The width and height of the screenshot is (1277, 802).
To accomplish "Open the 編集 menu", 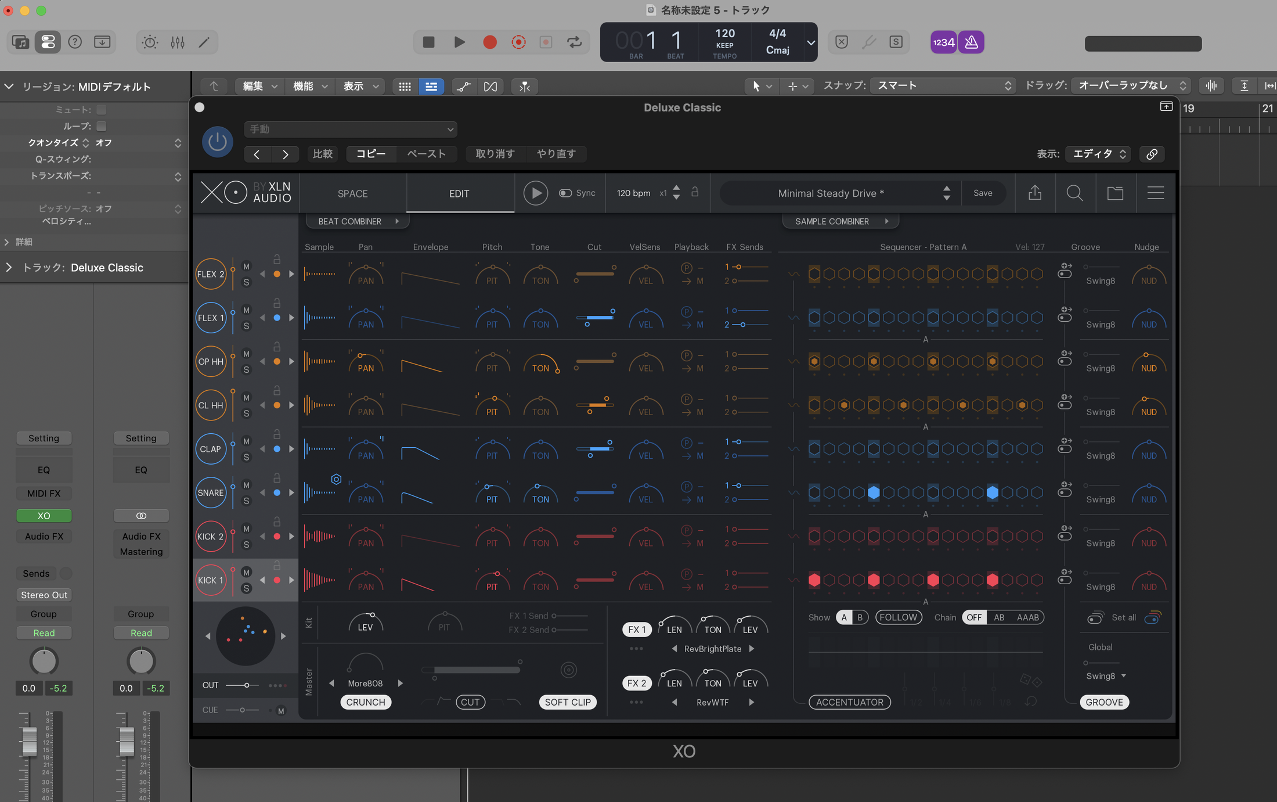I will point(259,87).
